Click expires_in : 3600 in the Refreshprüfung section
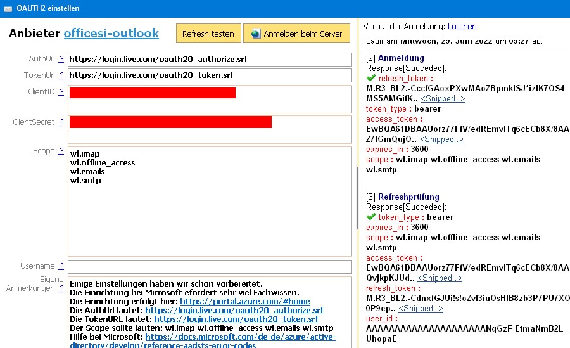This screenshot has height=348, width=570. pos(397,227)
